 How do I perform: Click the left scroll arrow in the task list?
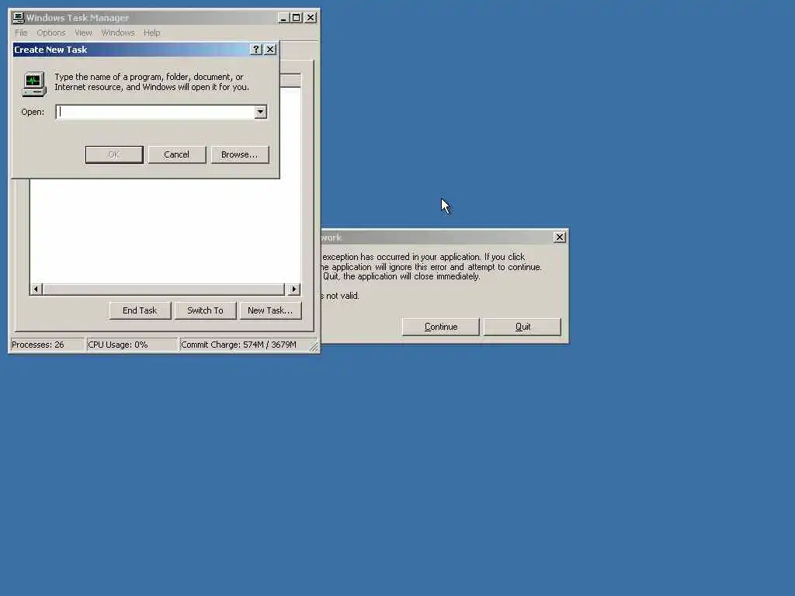tap(36, 289)
